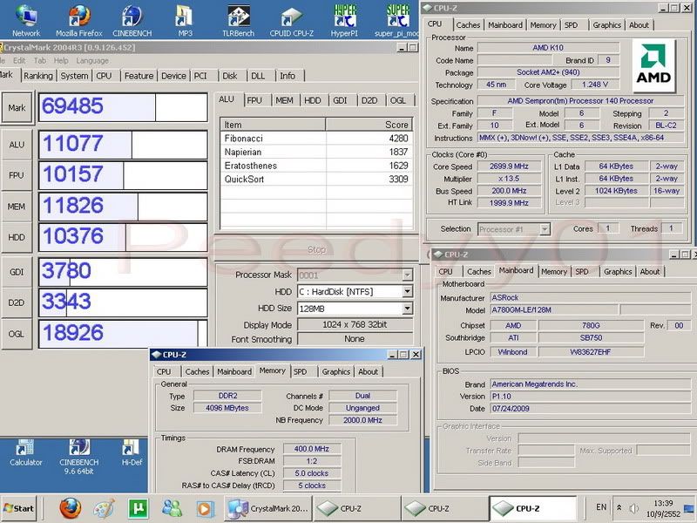Open Caches tab in top CPU-Z window
The height and width of the screenshot is (523, 697).
[468, 25]
